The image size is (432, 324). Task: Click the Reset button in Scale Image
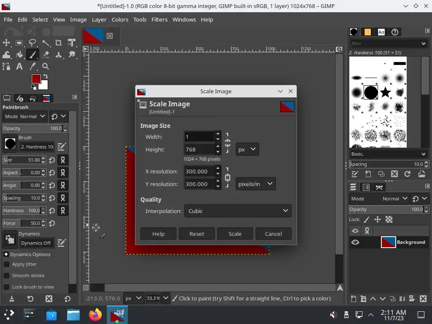click(x=197, y=234)
